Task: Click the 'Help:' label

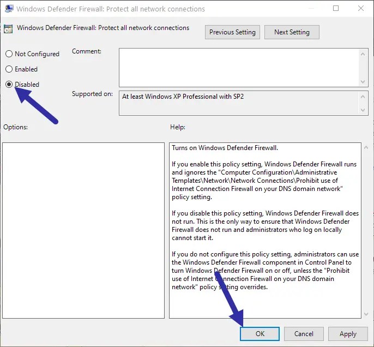Action: (178, 127)
